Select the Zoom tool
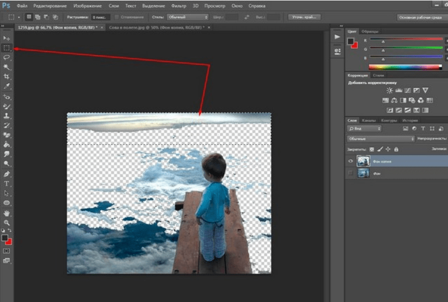This screenshot has height=302, width=448. click(6, 223)
